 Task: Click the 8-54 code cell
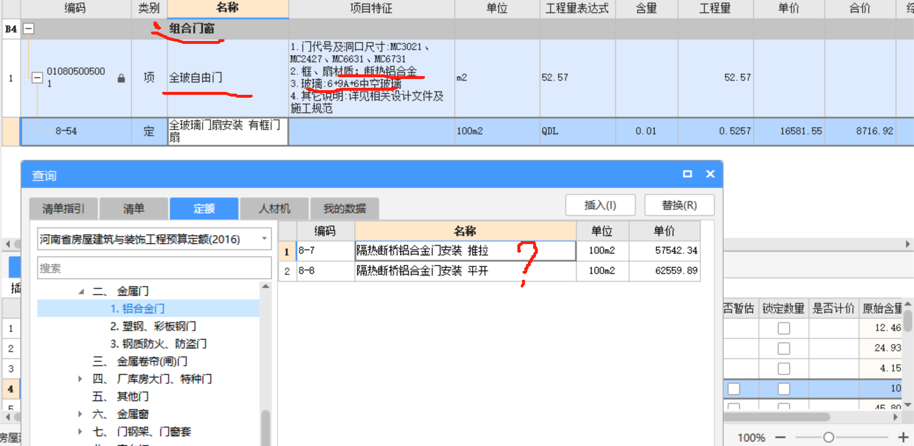(x=76, y=132)
